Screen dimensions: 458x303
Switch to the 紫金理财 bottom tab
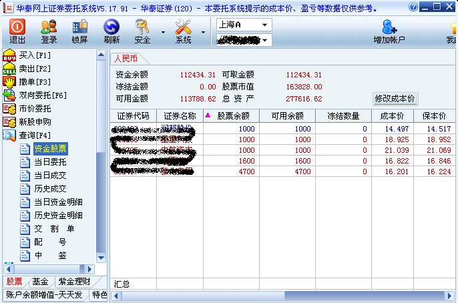pyautogui.click(x=75, y=282)
